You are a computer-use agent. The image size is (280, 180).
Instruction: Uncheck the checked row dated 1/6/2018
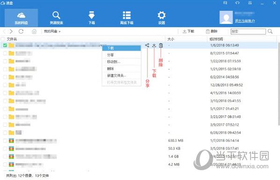[x=5, y=45]
